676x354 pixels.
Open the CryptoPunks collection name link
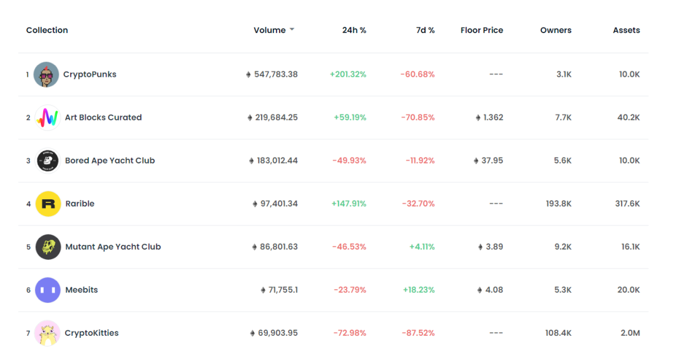pyautogui.click(x=90, y=74)
